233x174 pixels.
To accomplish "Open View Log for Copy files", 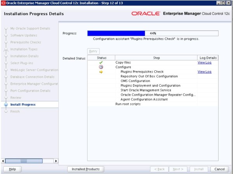I will tap(204, 63).
